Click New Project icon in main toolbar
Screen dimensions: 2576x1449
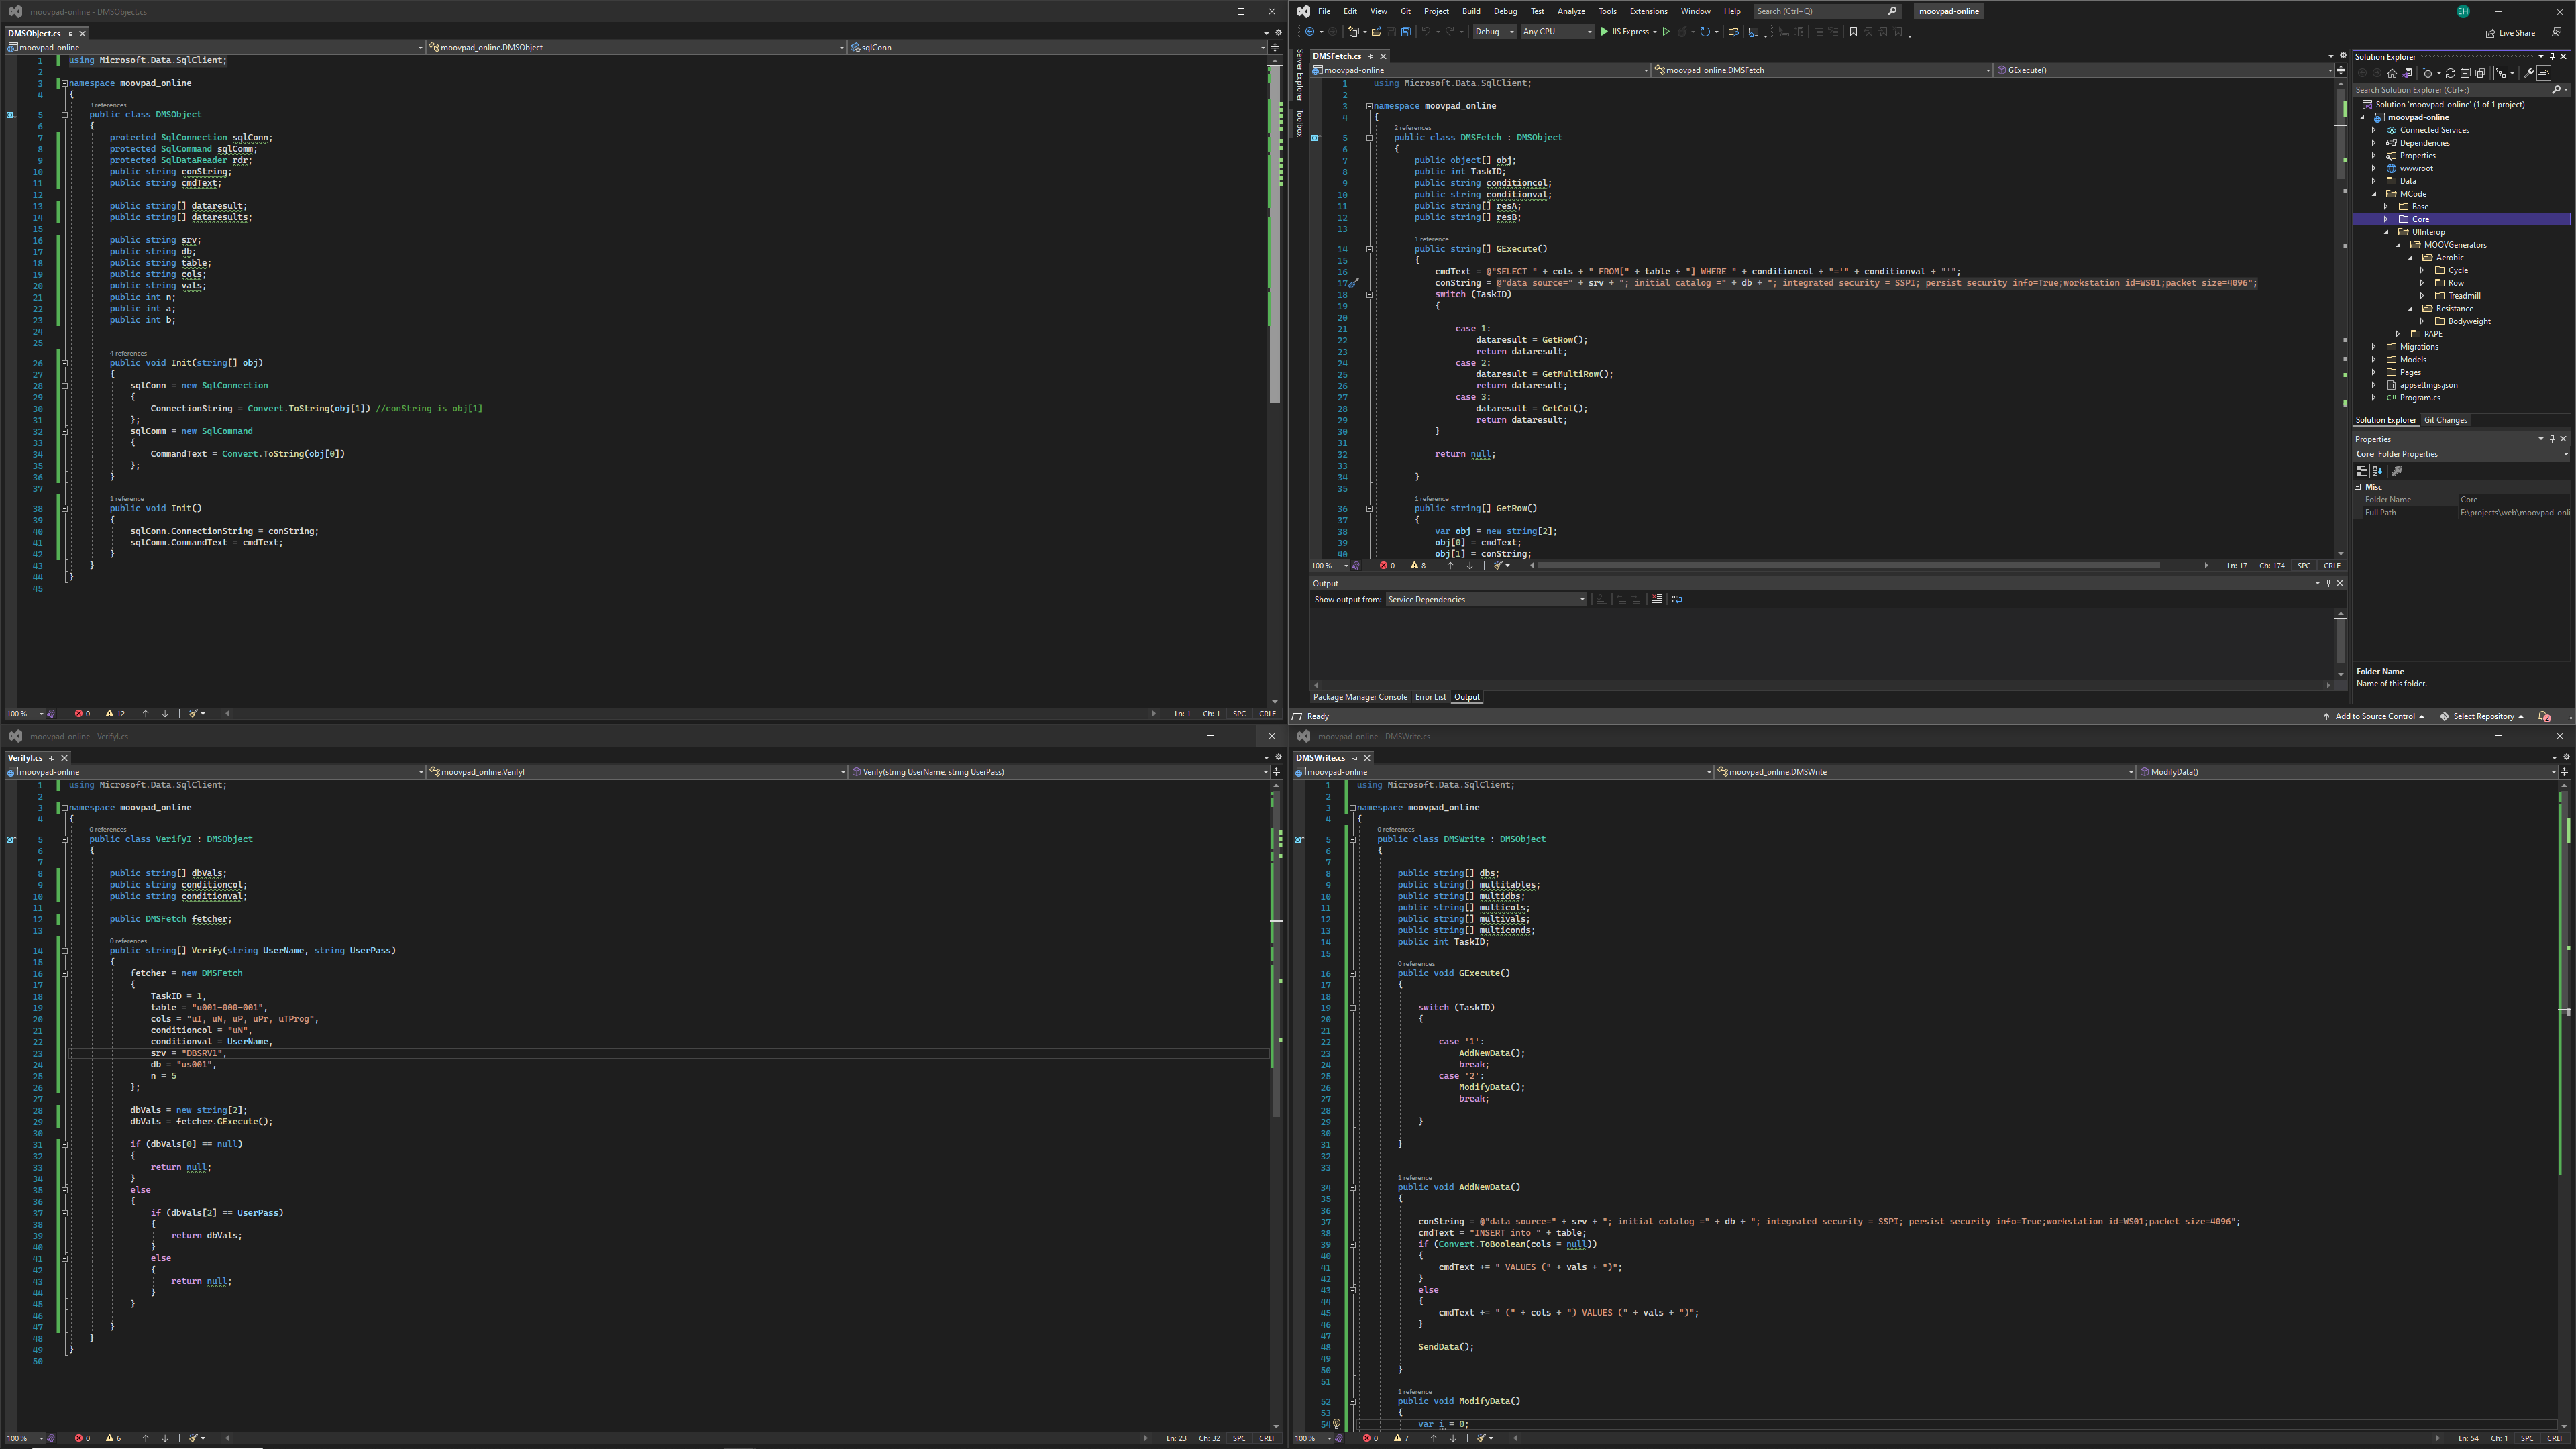(x=1354, y=32)
